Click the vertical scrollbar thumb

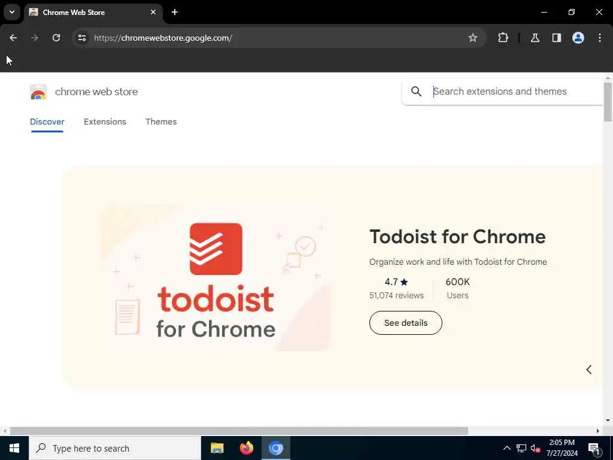(x=608, y=102)
